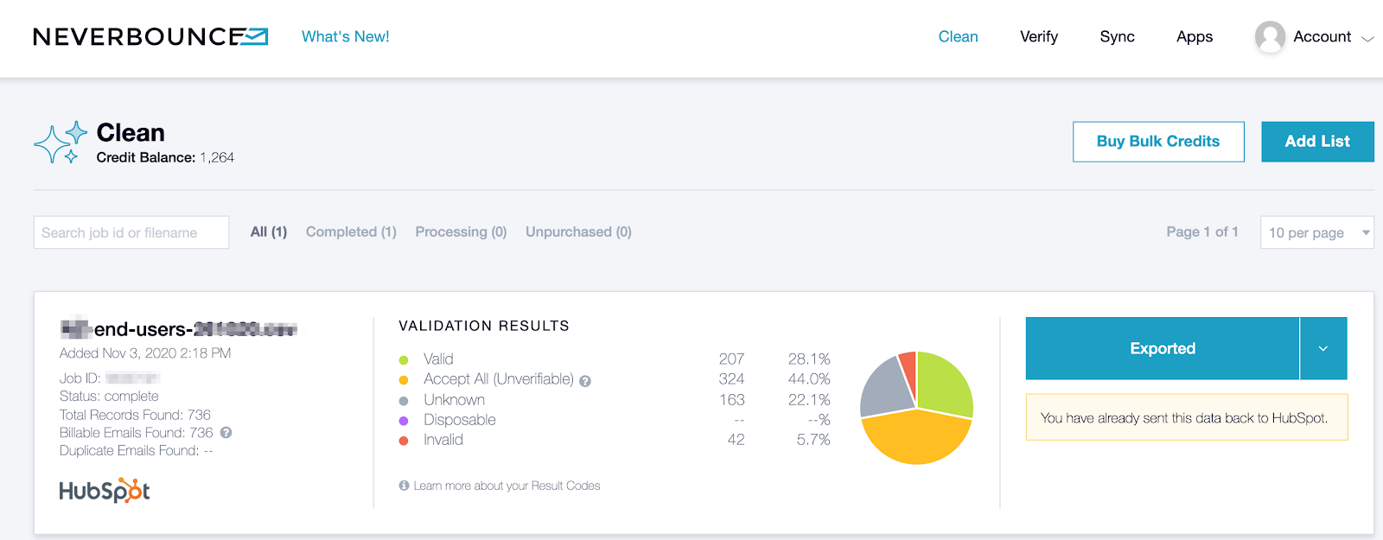Click help icon next to Billable Emails Found
This screenshot has height=540, width=1383.
tap(226, 433)
